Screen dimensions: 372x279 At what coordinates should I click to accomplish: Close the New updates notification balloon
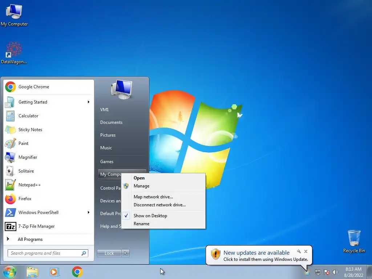point(306,251)
